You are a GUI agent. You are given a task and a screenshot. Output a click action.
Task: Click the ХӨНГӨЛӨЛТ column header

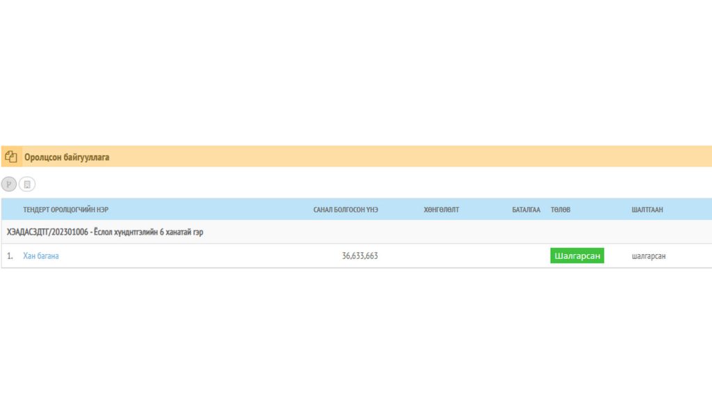click(x=442, y=210)
